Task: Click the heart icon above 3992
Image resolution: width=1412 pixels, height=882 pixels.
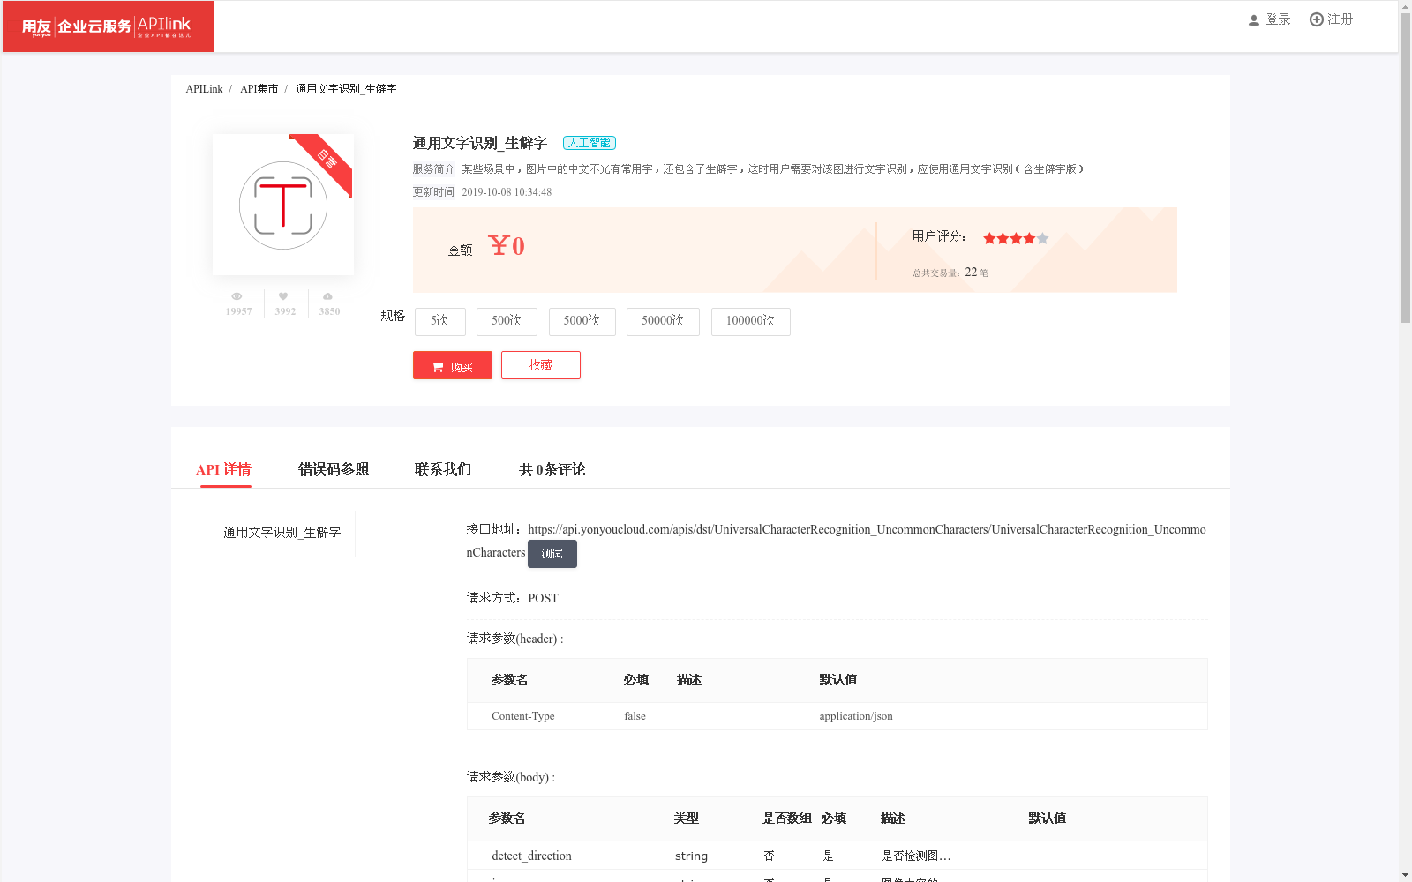Action: pyautogui.click(x=283, y=296)
